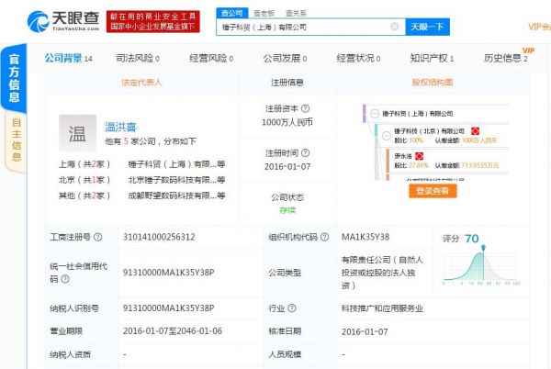Open the VIP会员 link
Screen dimensions: 551x369
[539, 27]
